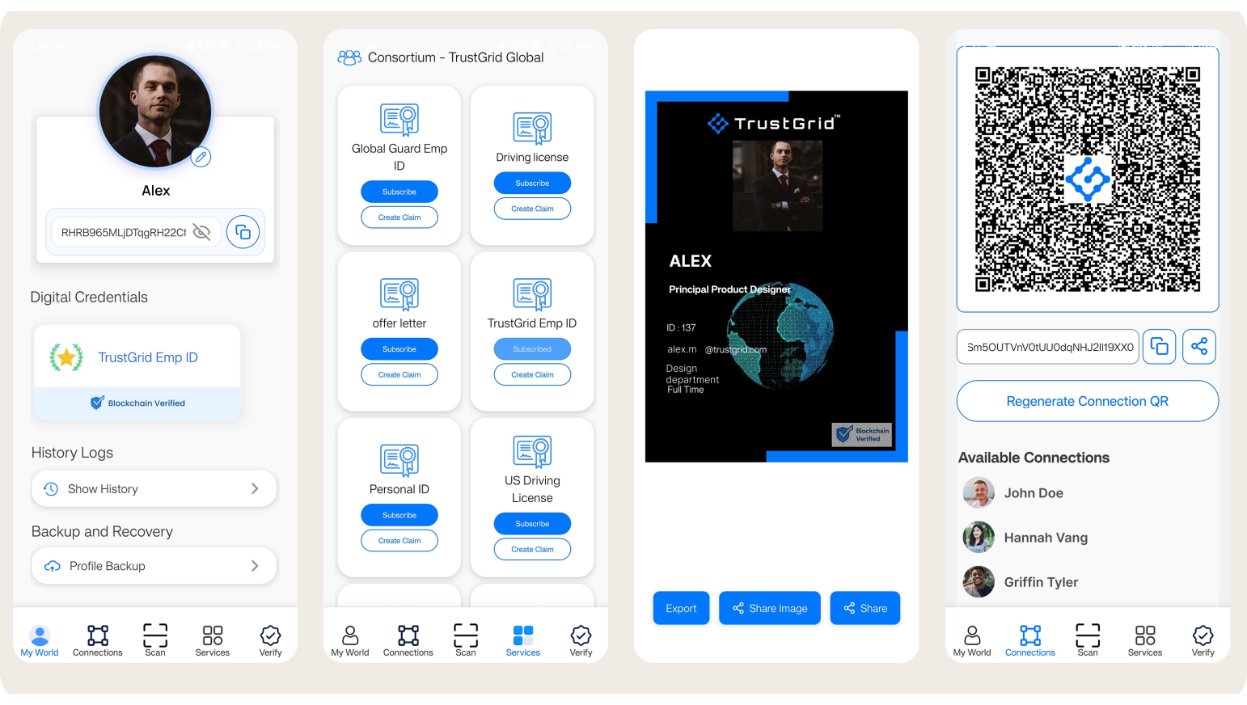Screen dimensions: 1247x705
Task: Click the Consortium group icon
Action: coord(349,57)
